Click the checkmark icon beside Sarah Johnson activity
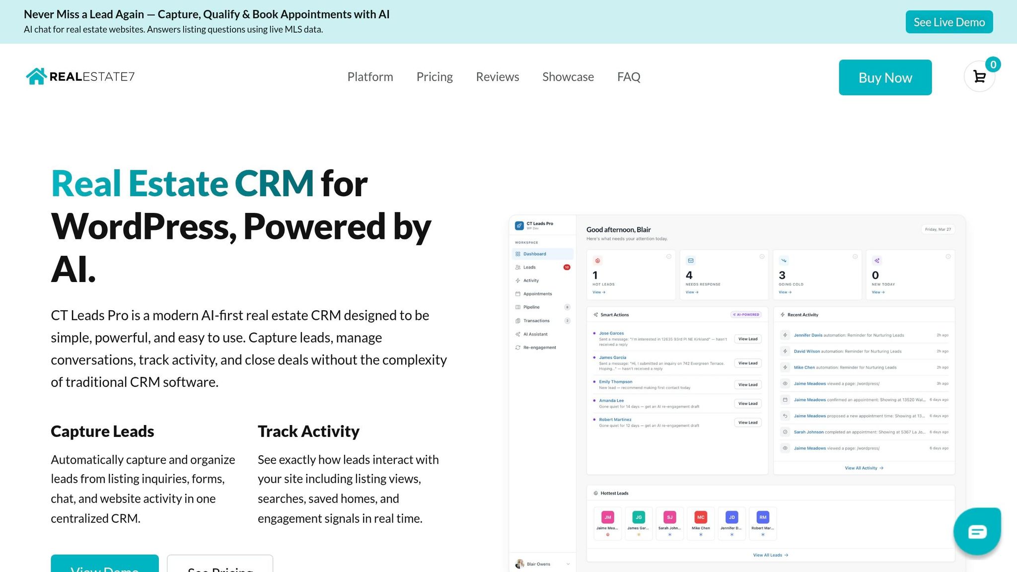 pyautogui.click(x=785, y=432)
